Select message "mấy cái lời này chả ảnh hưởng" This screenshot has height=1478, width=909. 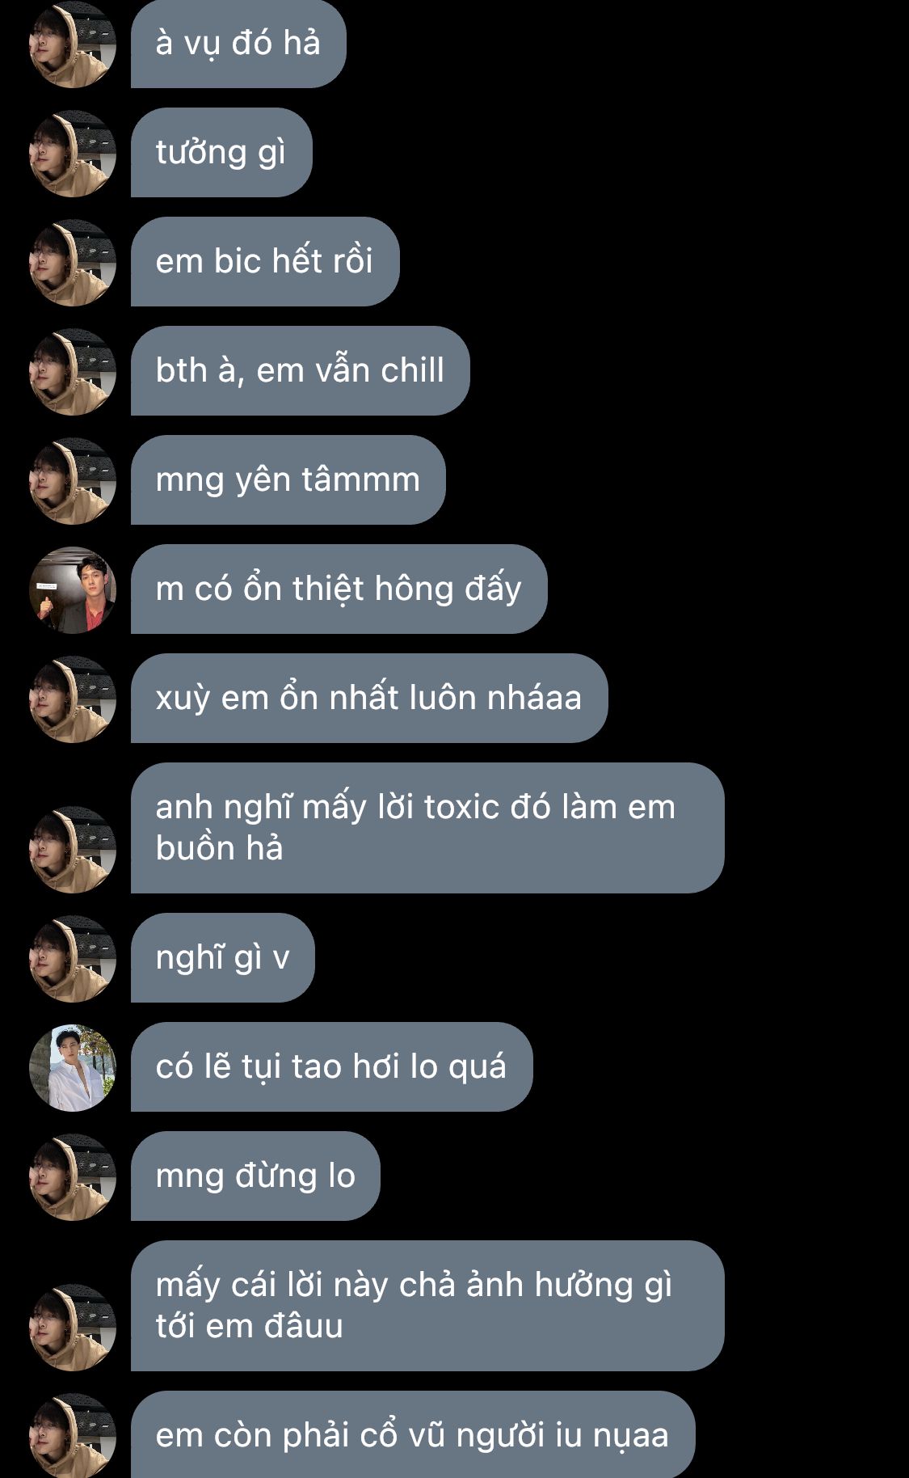[x=427, y=1306]
